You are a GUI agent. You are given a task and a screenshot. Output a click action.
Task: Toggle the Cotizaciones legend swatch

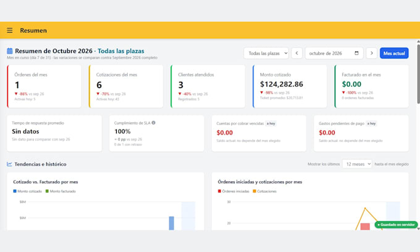point(254,191)
